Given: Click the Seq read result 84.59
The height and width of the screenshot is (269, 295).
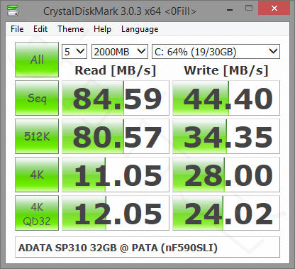Looking at the screenshot, I should (x=116, y=98).
